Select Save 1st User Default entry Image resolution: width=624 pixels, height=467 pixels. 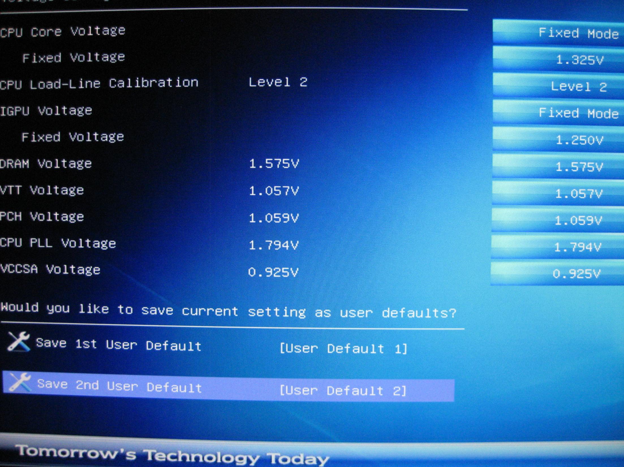click(119, 344)
